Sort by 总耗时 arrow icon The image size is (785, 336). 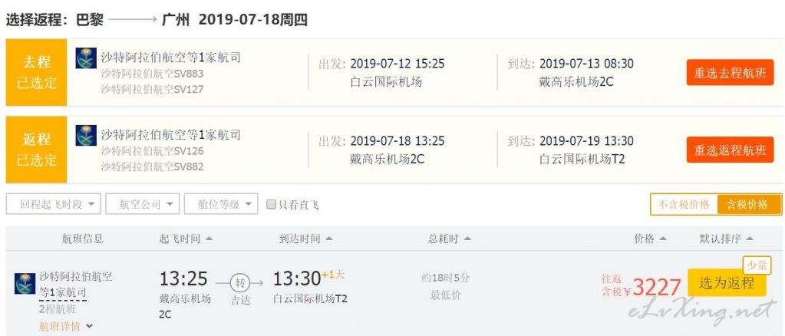(467, 239)
